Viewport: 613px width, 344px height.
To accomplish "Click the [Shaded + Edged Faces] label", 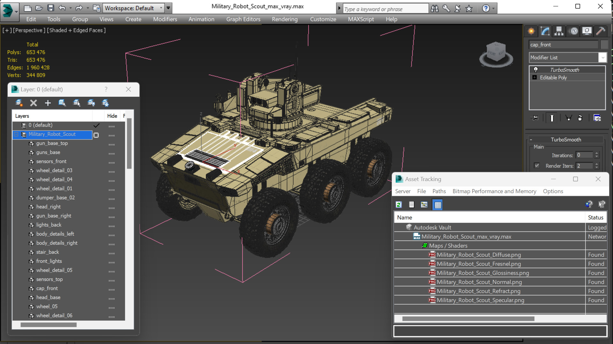I will point(77,30).
